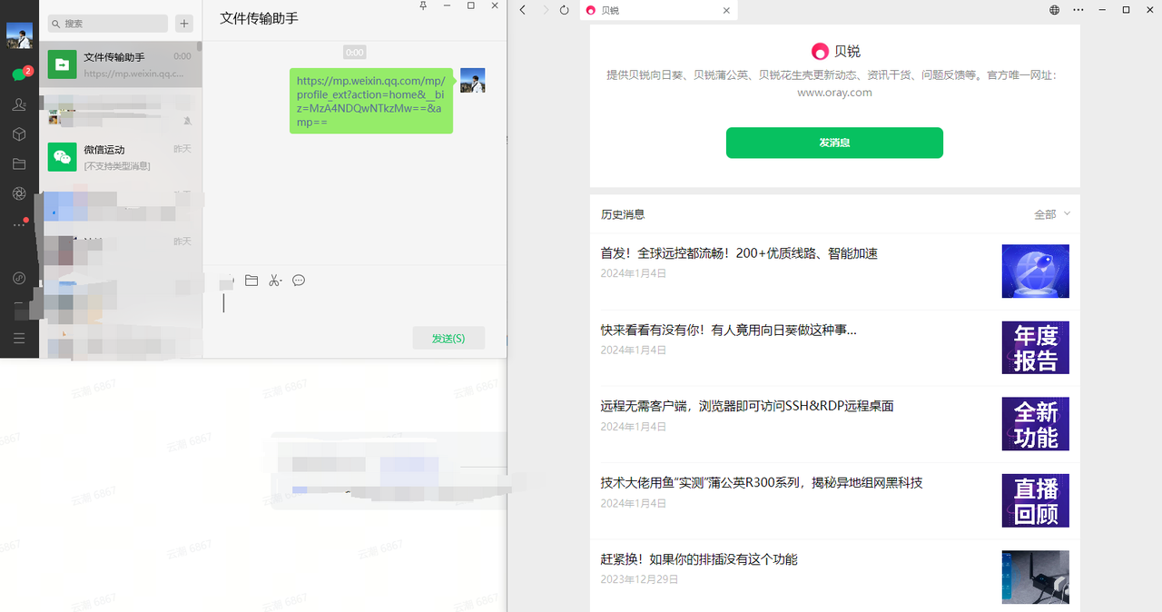Minimize the browser window
Image resolution: width=1162 pixels, height=612 pixels.
tap(1102, 10)
